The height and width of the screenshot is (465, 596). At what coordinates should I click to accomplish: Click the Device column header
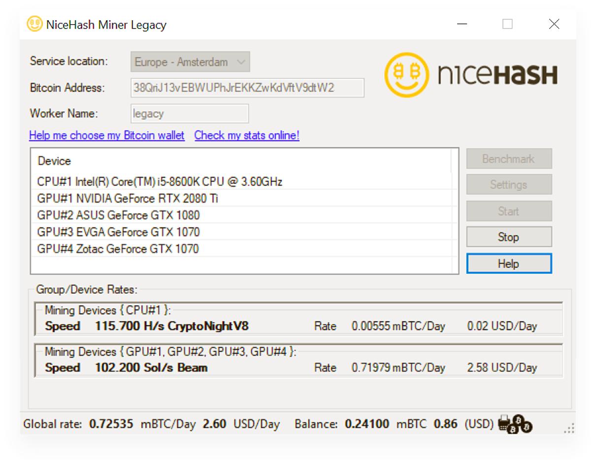coord(241,161)
